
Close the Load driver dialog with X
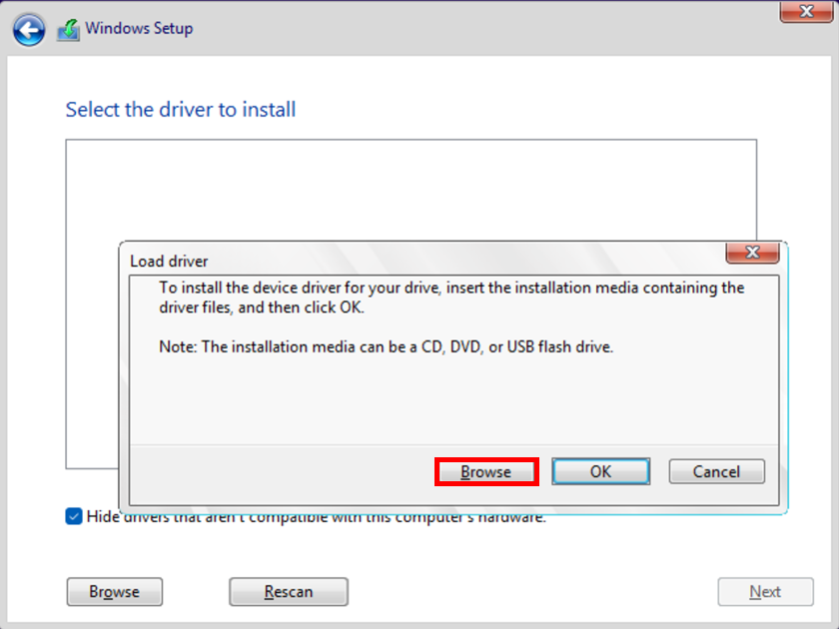pos(752,253)
